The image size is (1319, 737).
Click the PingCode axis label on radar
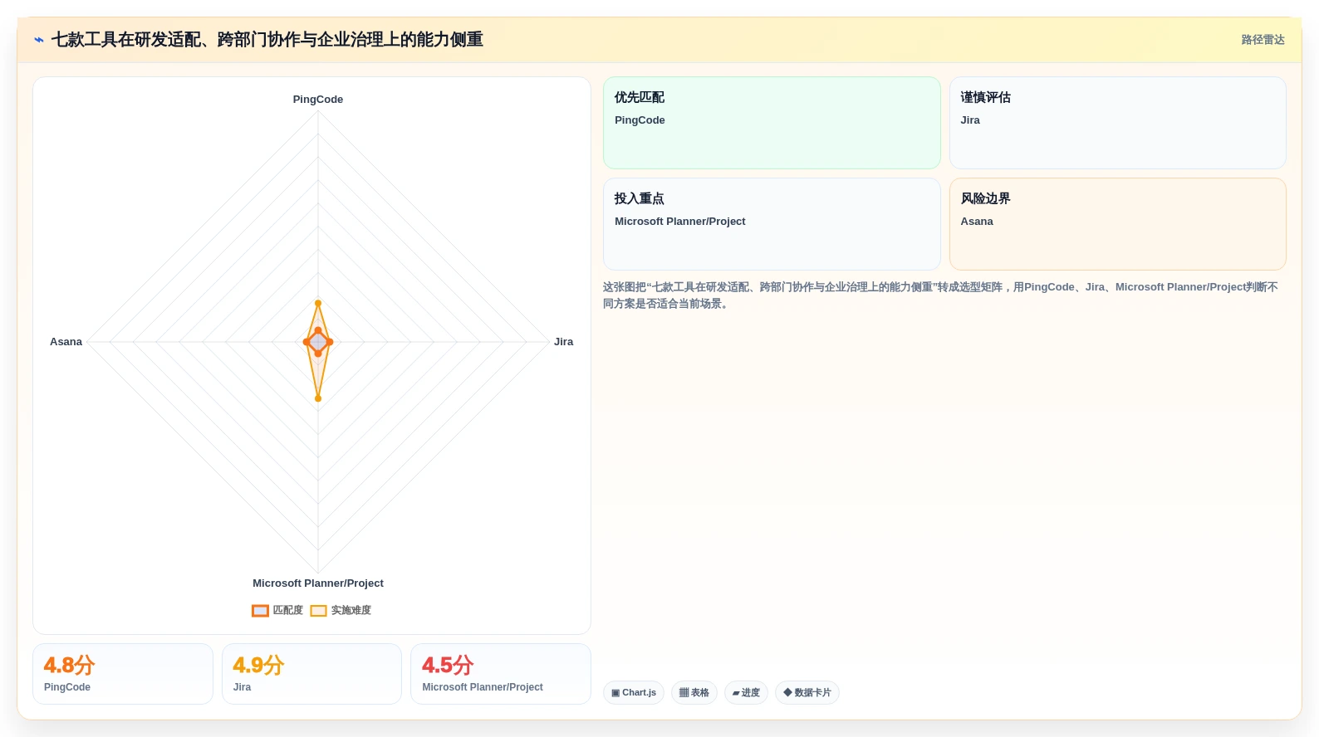click(x=318, y=100)
